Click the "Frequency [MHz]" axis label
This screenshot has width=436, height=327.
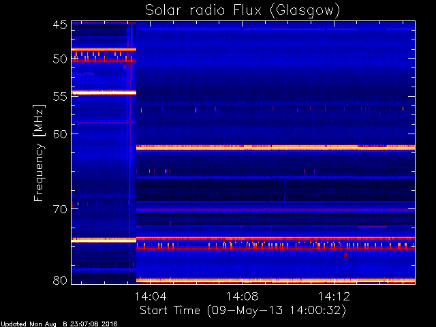click(x=39, y=153)
